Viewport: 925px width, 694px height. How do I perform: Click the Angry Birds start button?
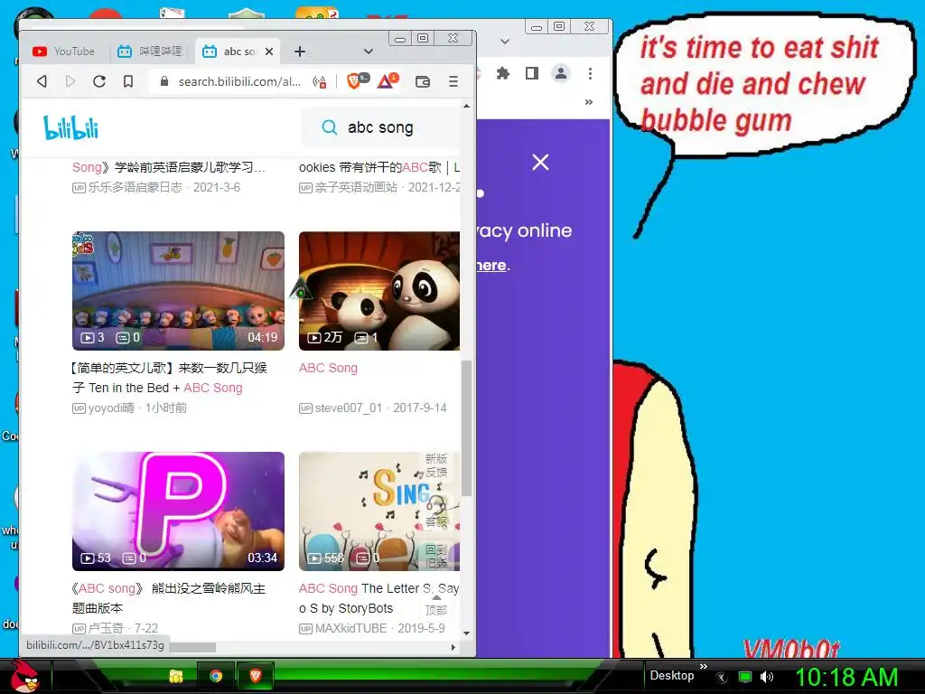pyautogui.click(x=25, y=676)
